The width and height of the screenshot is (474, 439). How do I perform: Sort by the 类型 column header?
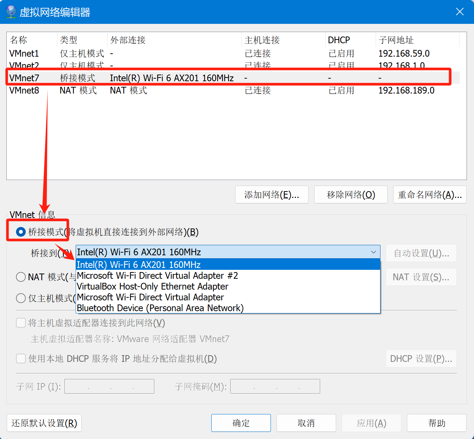82,40
